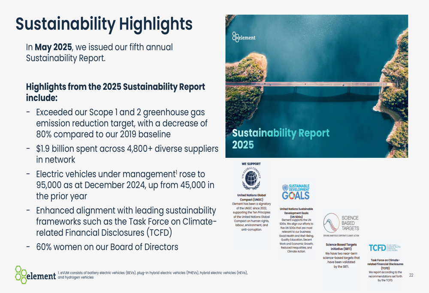The height and width of the screenshot is (293, 429).
Task: Select the "In May 2025, we issued" paragraph
Action: [100, 52]
